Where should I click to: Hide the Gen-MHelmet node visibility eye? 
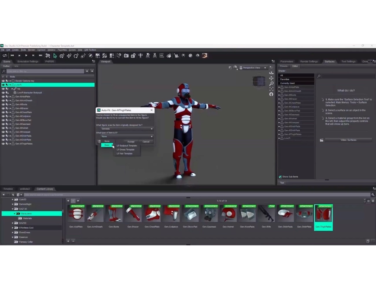tap(3, 128)
